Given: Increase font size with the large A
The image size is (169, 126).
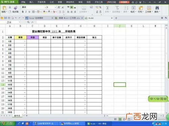Looking at the screenshot, I should [59, 7].
